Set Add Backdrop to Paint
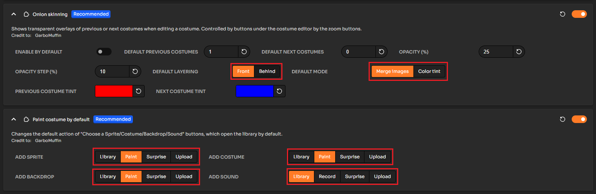The height and width of the screenshot is (194, 596). pyautogui.click(x=131, y=177)
